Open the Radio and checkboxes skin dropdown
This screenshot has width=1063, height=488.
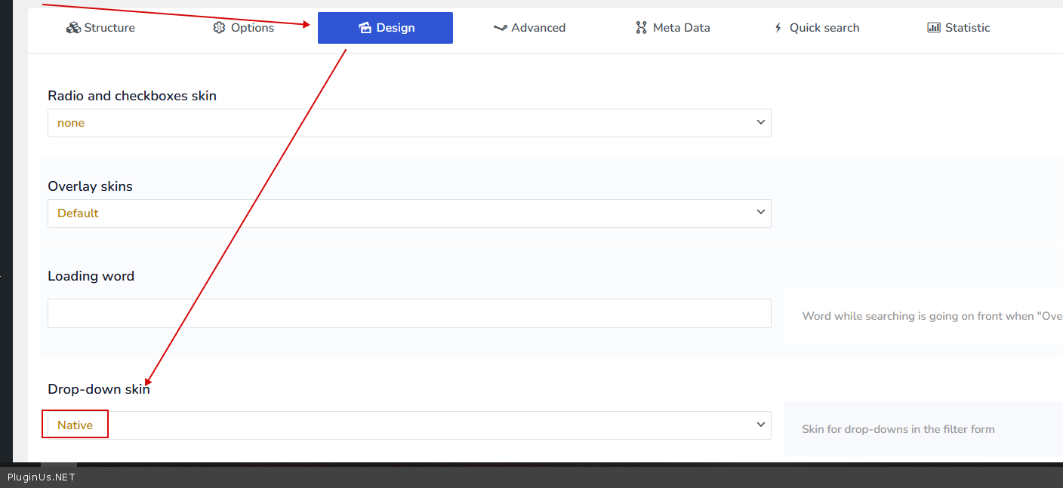408,123
